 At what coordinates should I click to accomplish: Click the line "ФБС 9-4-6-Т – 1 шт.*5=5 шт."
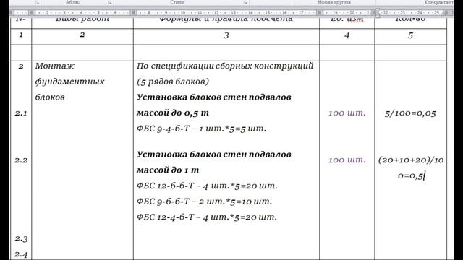tap(201, 129)
